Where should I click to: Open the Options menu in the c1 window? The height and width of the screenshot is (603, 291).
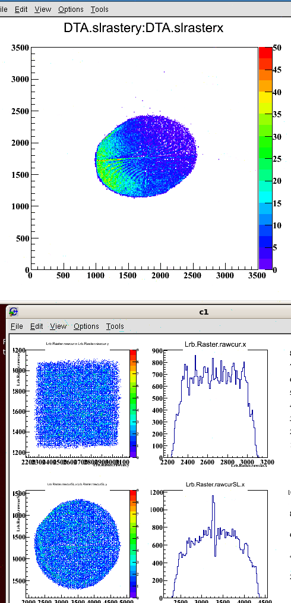(x=86, y=326)
